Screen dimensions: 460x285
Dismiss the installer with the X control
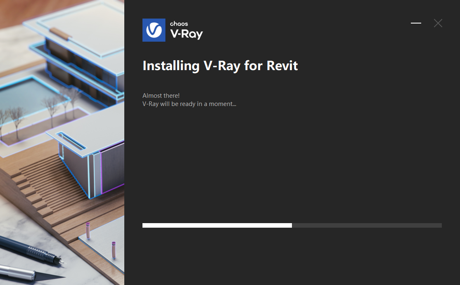[438, 23]
